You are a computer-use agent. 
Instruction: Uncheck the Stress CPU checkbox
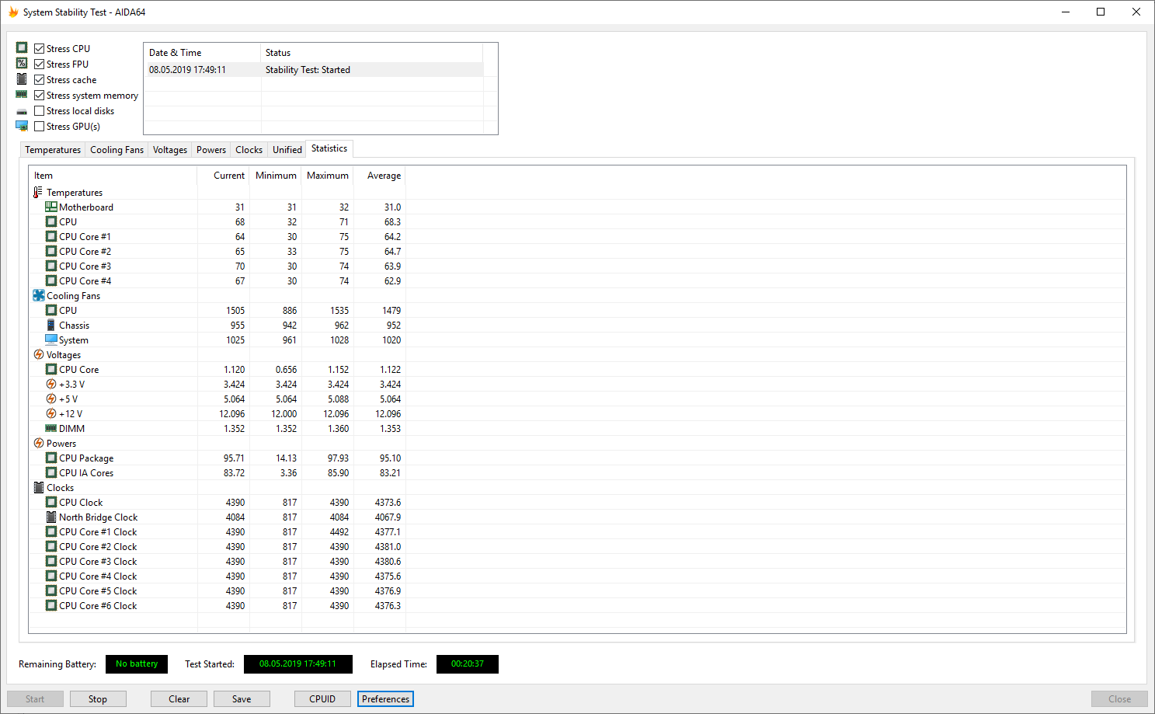(39, 48)
